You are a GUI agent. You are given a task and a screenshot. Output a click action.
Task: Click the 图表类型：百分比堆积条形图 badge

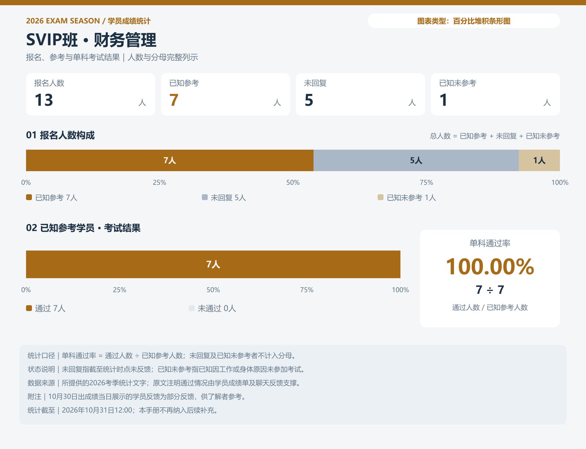[x=464, y=21]
